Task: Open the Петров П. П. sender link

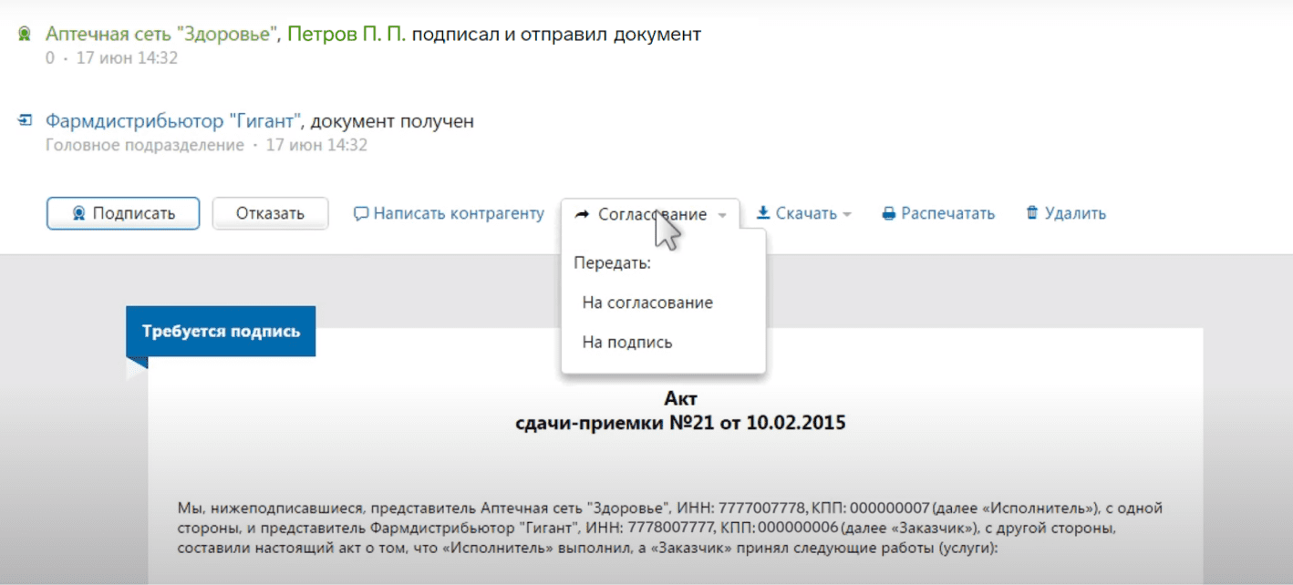Action: (x=347, y=35)
